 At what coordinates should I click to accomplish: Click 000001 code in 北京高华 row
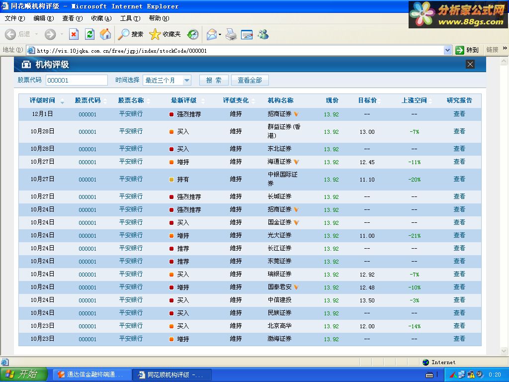click(x=87, y=326)
